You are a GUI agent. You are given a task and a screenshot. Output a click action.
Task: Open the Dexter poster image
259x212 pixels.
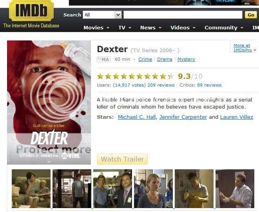[49, 102]
